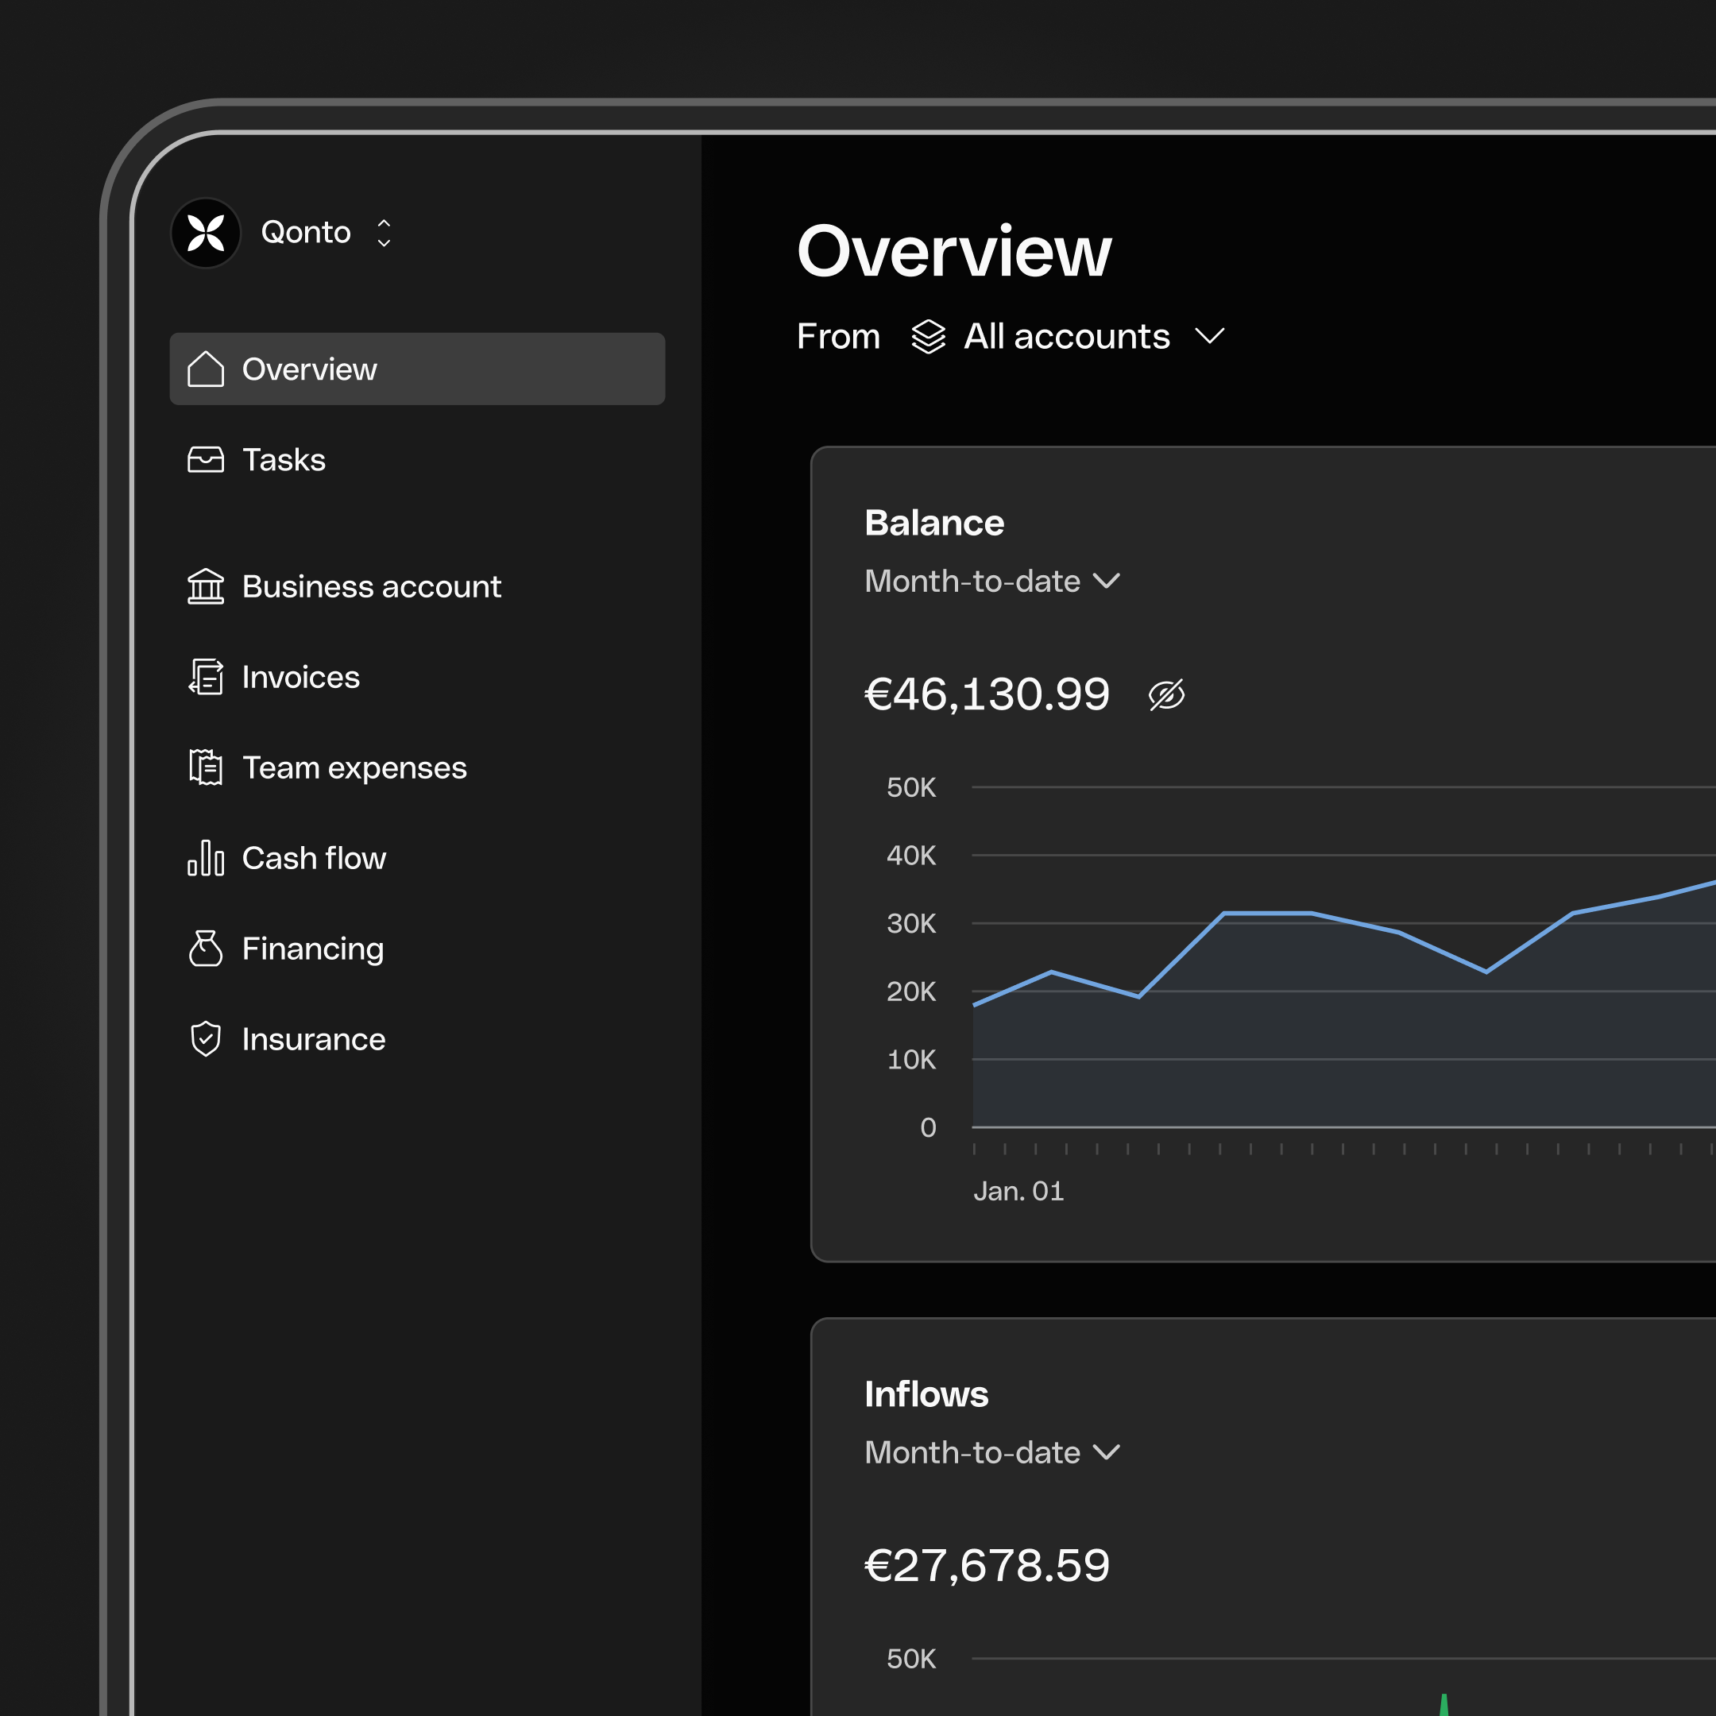
Task: Click the bar chart icon for Cash flow
Action: click(205, 858)
